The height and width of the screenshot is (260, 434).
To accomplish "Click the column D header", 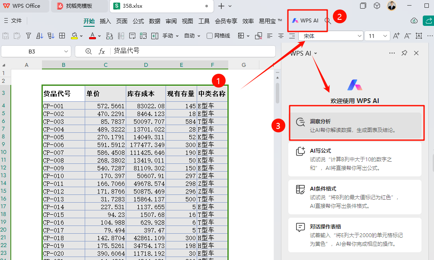I will 146,65.
